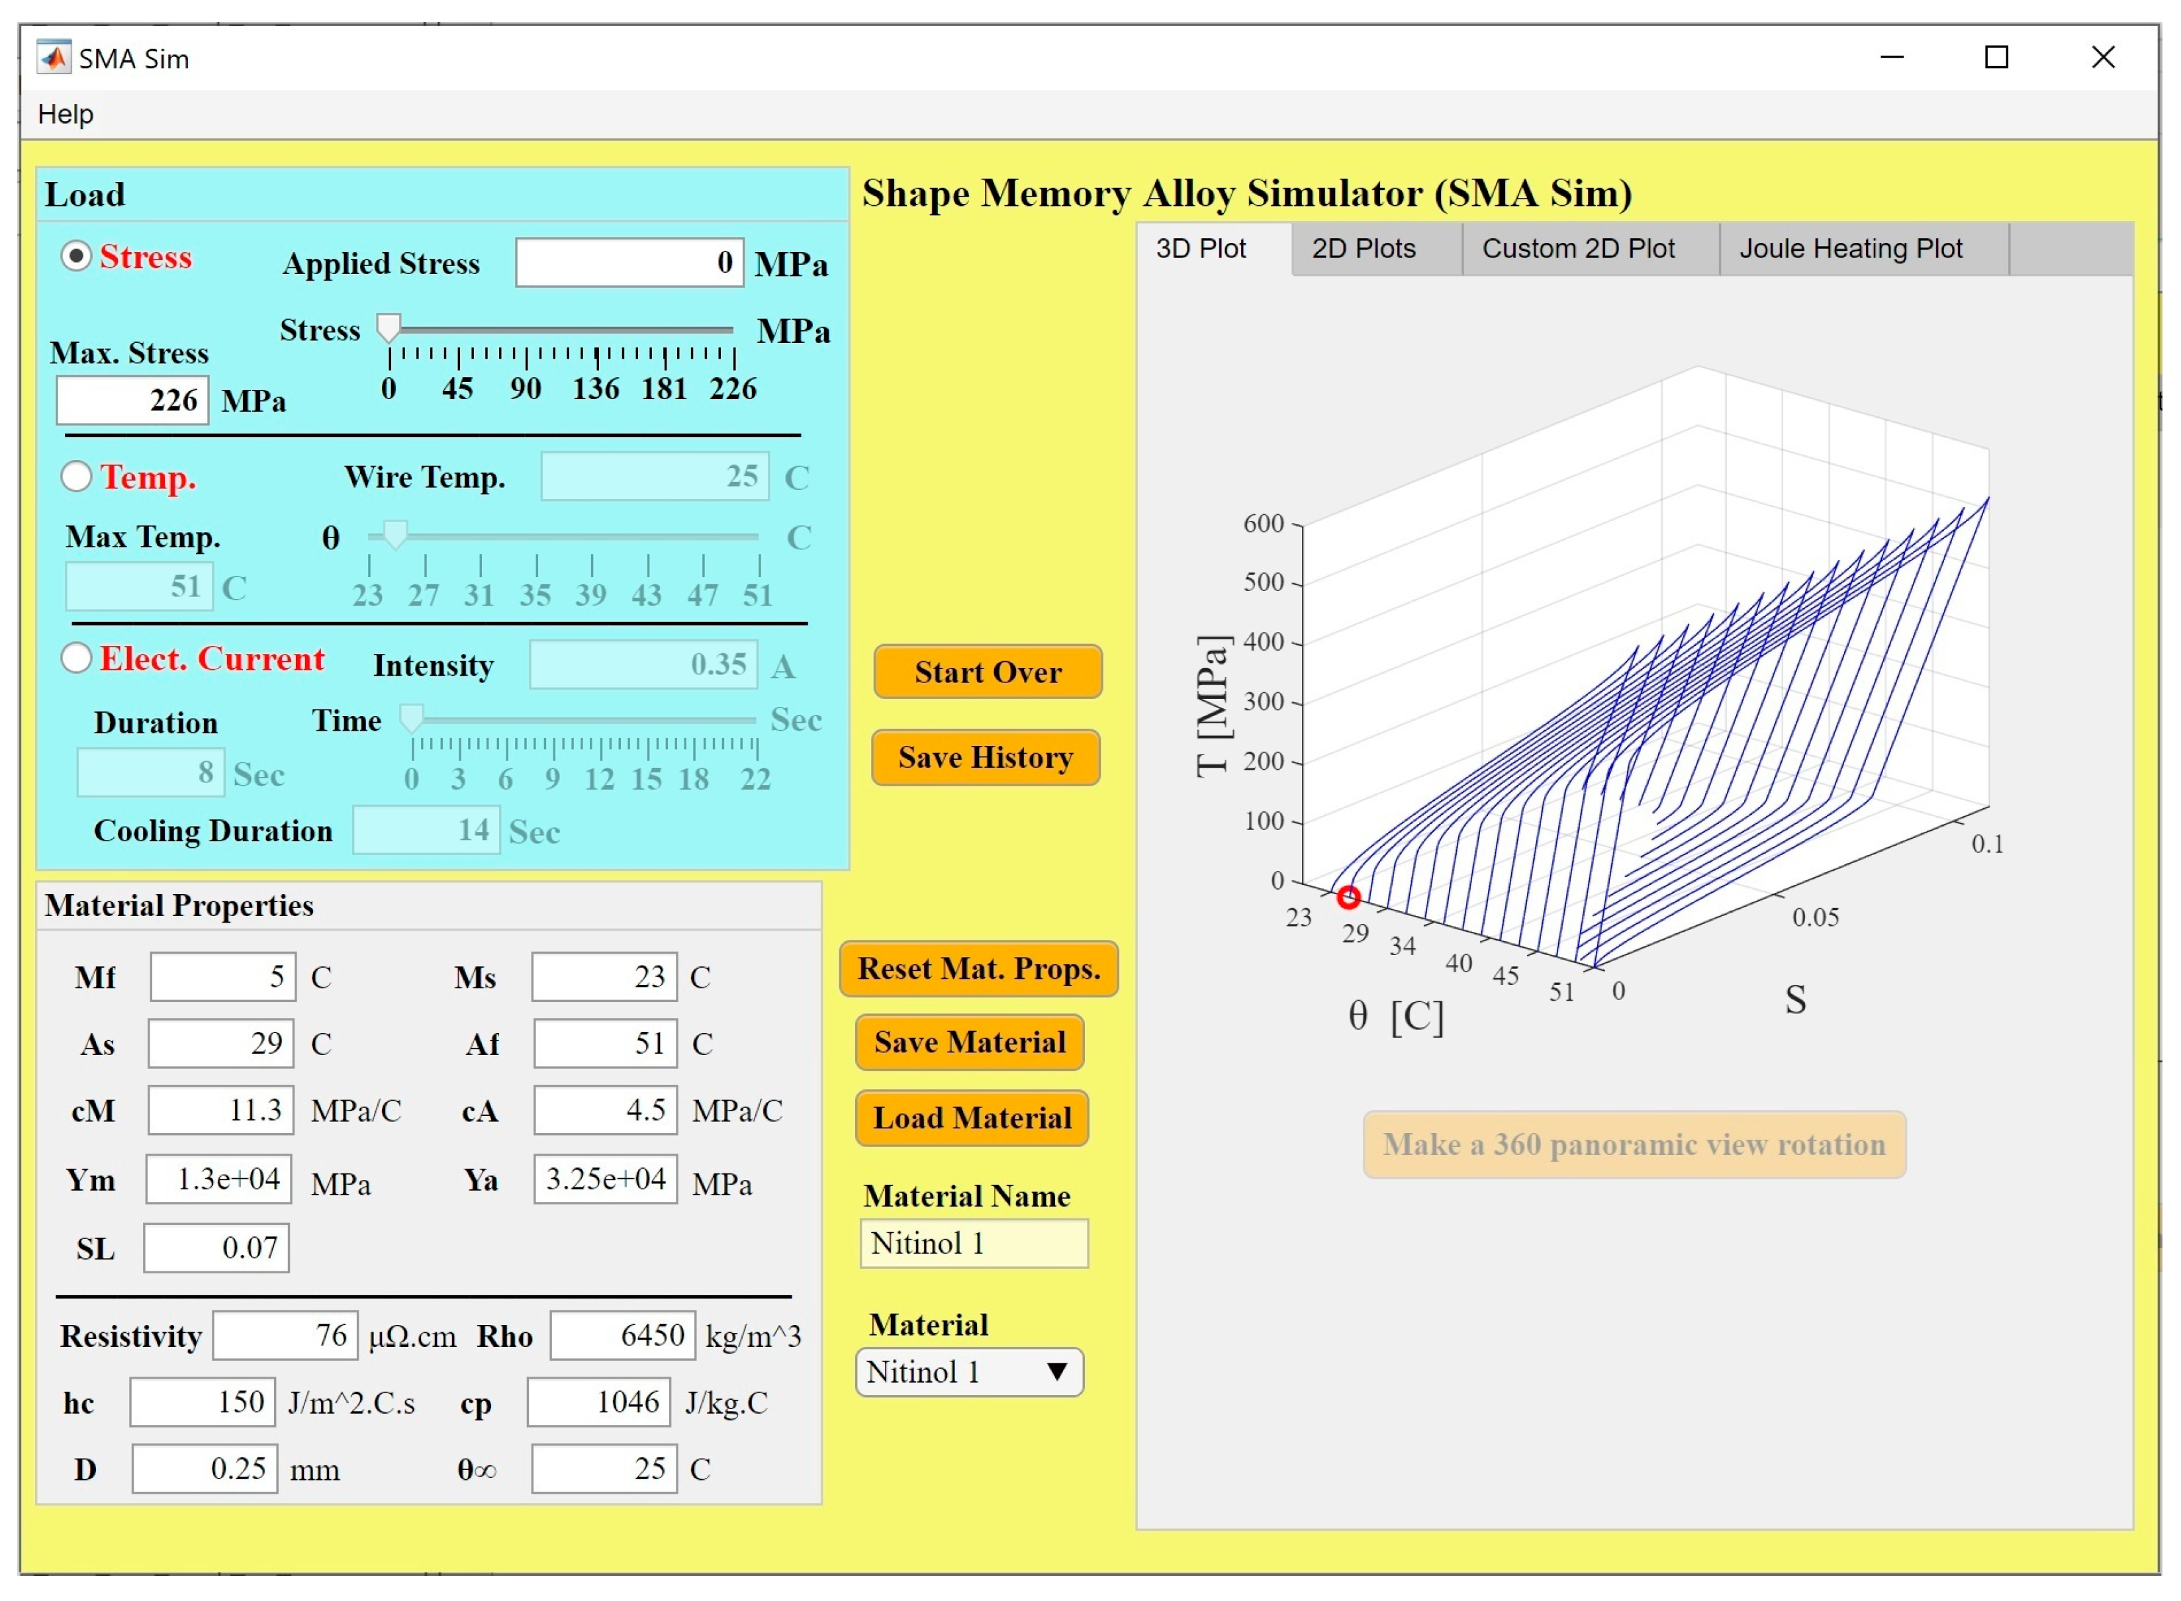Viewport: 2181px width, 1601px height.
Task: Select the Temp. load radio button
Action: [77, 476]
